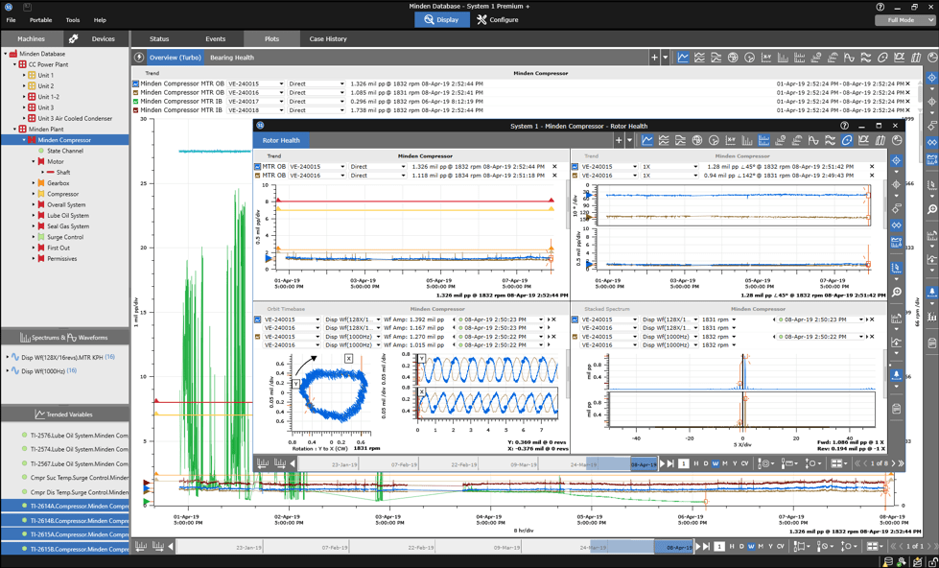This screenshot has width=939, height=568.
Task: Switch to Case History tab
Action: (x=328, y=39)
